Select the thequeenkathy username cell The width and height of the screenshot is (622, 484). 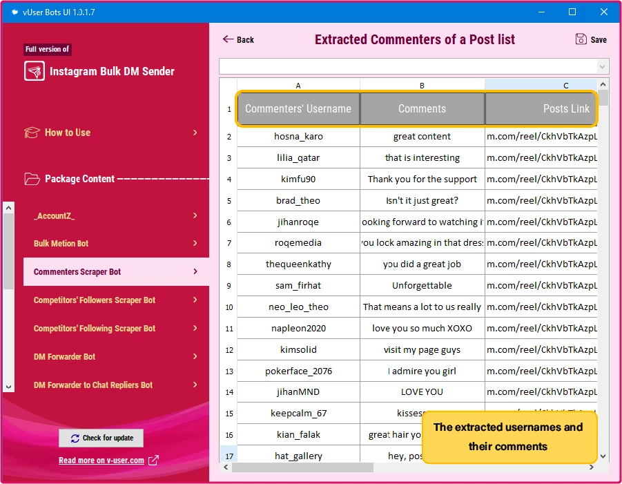click(x=298, y=264)
